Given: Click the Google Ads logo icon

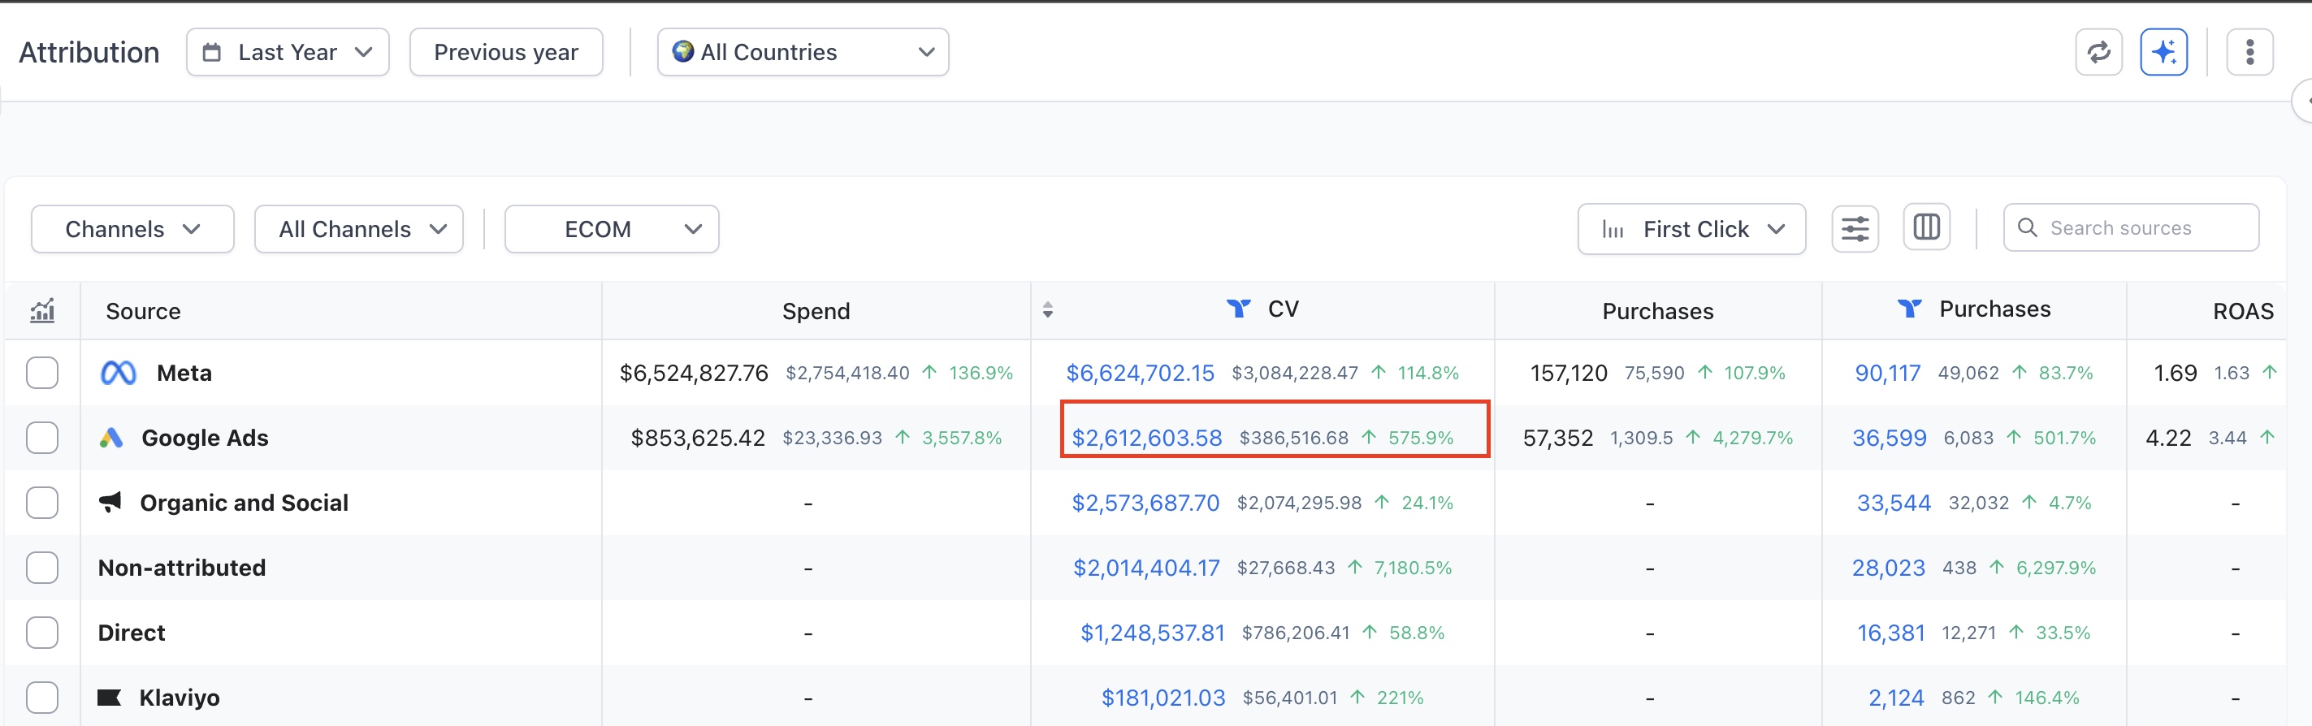Looking at the screenshot, I should tap(110, 438).
